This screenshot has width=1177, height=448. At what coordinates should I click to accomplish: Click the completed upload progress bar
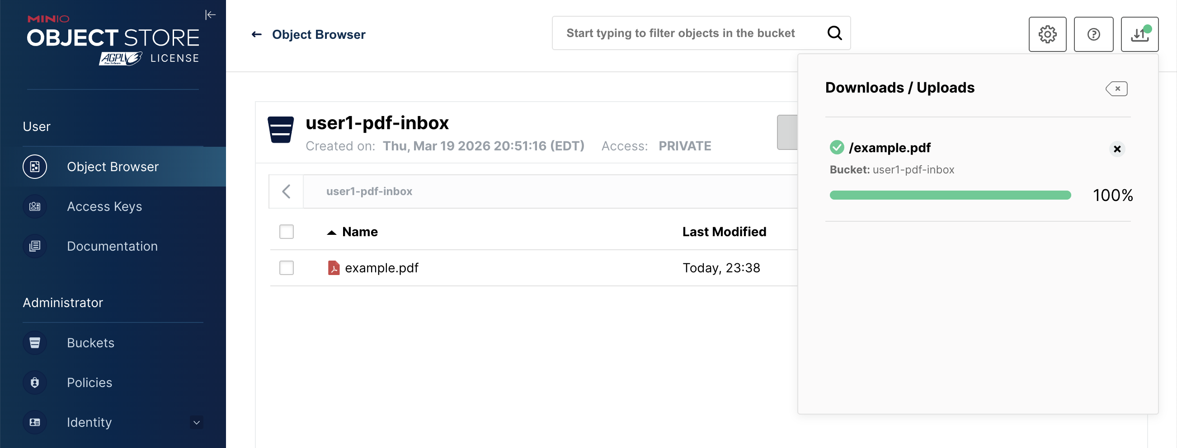(950, 195)
